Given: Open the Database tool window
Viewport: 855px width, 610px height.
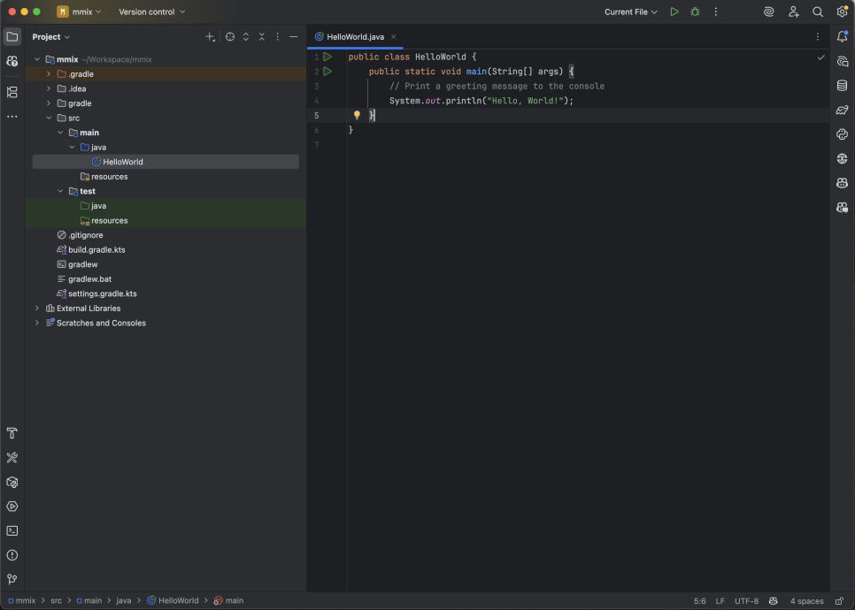Looking at the screenshot, I should pyautogui.click(x=842, y=86).
